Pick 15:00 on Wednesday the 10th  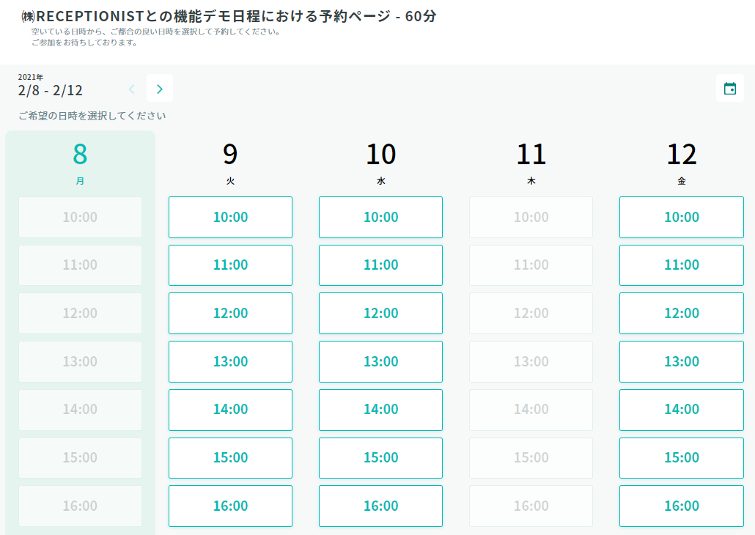coord(380,457)
